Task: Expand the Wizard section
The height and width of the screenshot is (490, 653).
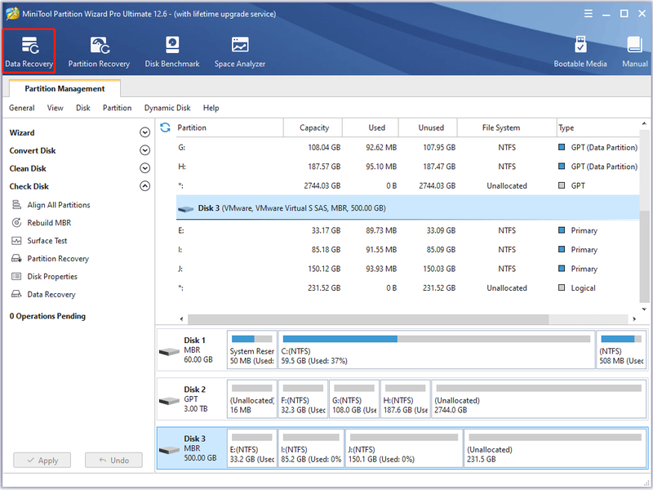Action: pyautogui.click(x=144, y=132)
